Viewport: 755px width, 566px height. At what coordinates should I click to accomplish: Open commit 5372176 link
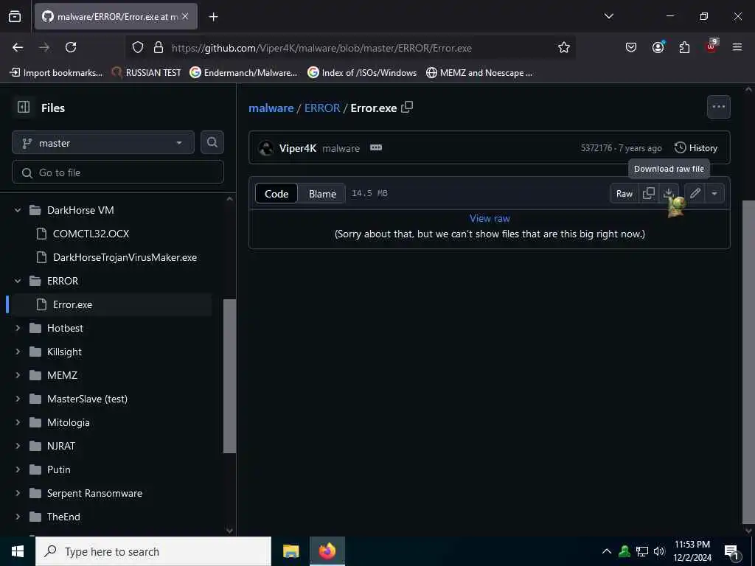pyautogui.click(x=596, y=147)
